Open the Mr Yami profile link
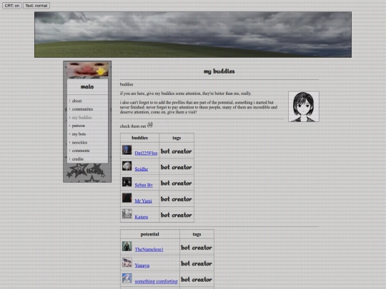 (143, 201)
